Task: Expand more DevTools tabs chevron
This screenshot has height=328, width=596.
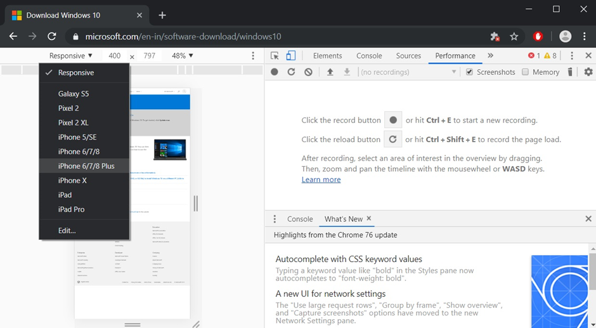Action: point(490,56)
